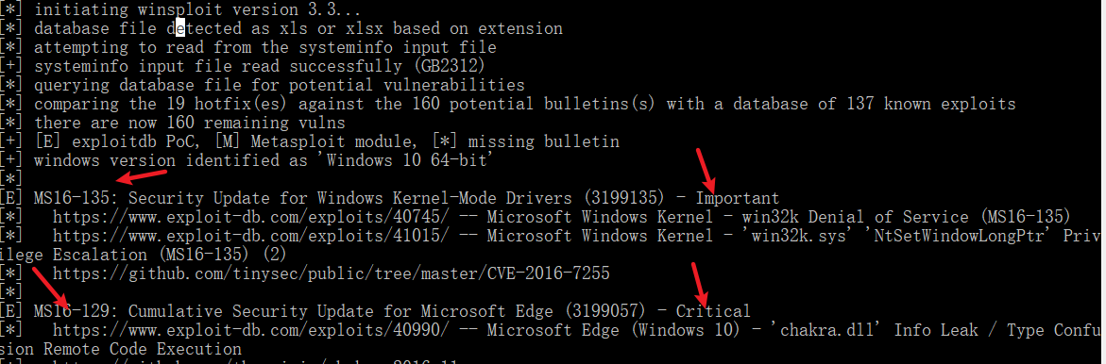Click the word Critical on the MS16-129 line
Screen dimensions: 1106x364
coord(713,311)
